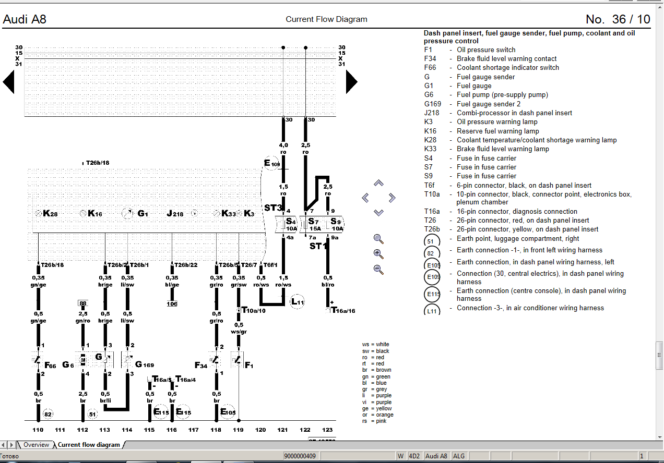Click the E109 connection circle in the diagram
The height and width of the screenshot is (463, 664).
click(272, 164)
